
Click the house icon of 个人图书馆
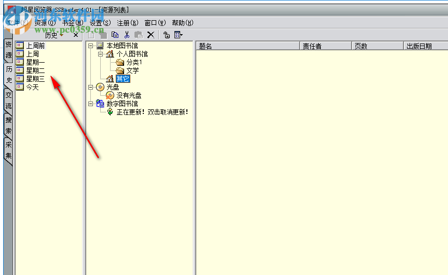[110, 54]
